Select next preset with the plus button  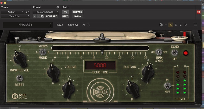(x=38, y=16)
